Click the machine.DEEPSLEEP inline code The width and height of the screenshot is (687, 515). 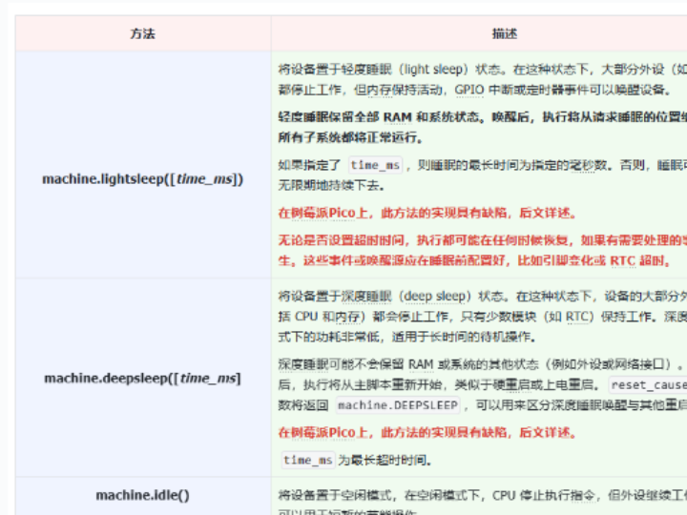(398, 405)
